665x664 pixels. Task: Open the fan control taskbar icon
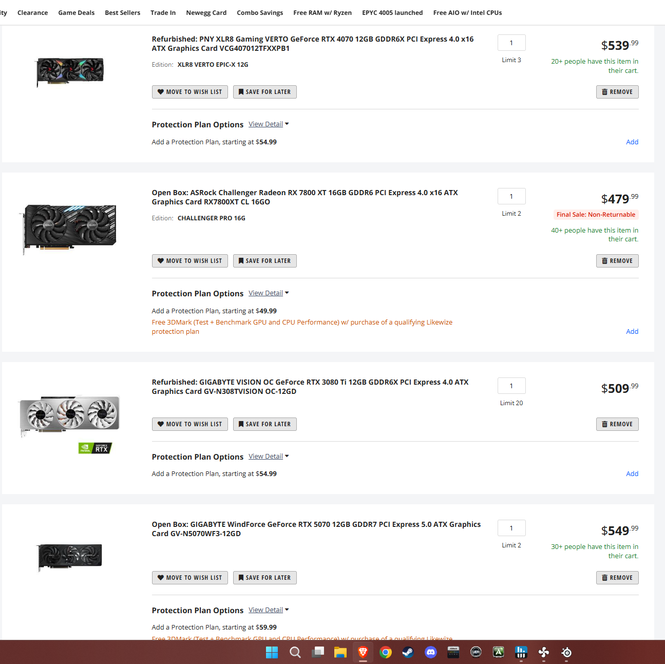click(544, 652)
